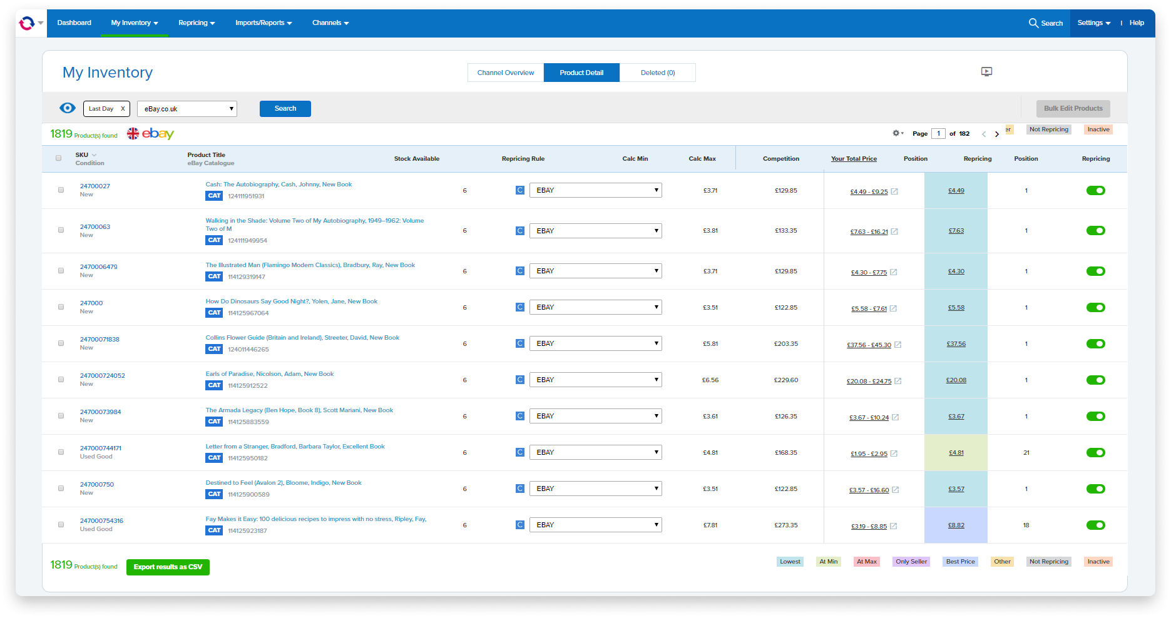Open the Repricing menu in top navigation

197,23
